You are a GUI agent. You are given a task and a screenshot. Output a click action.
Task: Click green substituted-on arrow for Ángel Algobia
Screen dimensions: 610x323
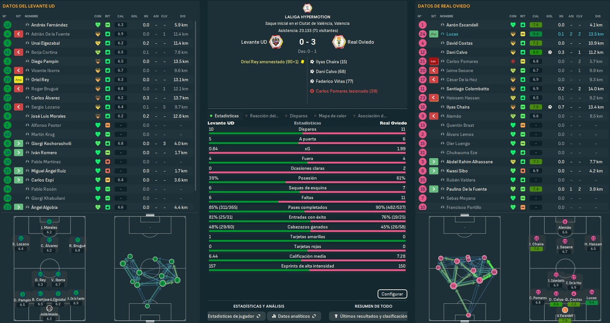19,207
